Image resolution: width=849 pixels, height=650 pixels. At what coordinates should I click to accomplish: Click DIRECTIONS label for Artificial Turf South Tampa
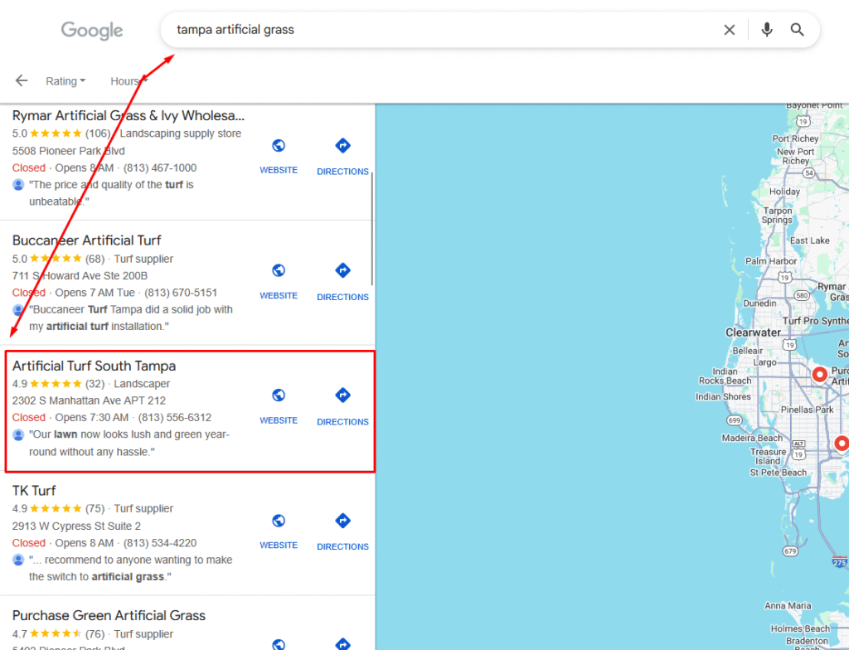click(x=342, y=422)
